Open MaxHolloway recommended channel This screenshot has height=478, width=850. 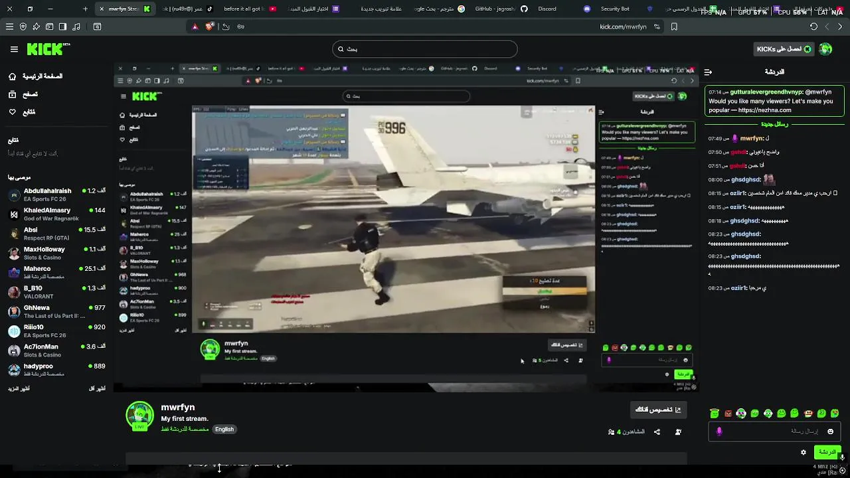pyautogui.click(x=56, y=253)
